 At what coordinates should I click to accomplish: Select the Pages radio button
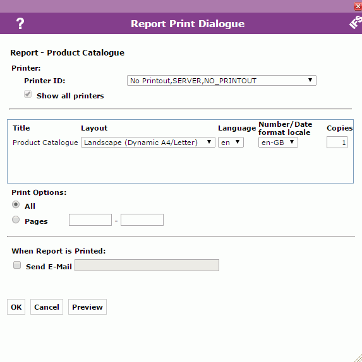[x=16, y=219]
